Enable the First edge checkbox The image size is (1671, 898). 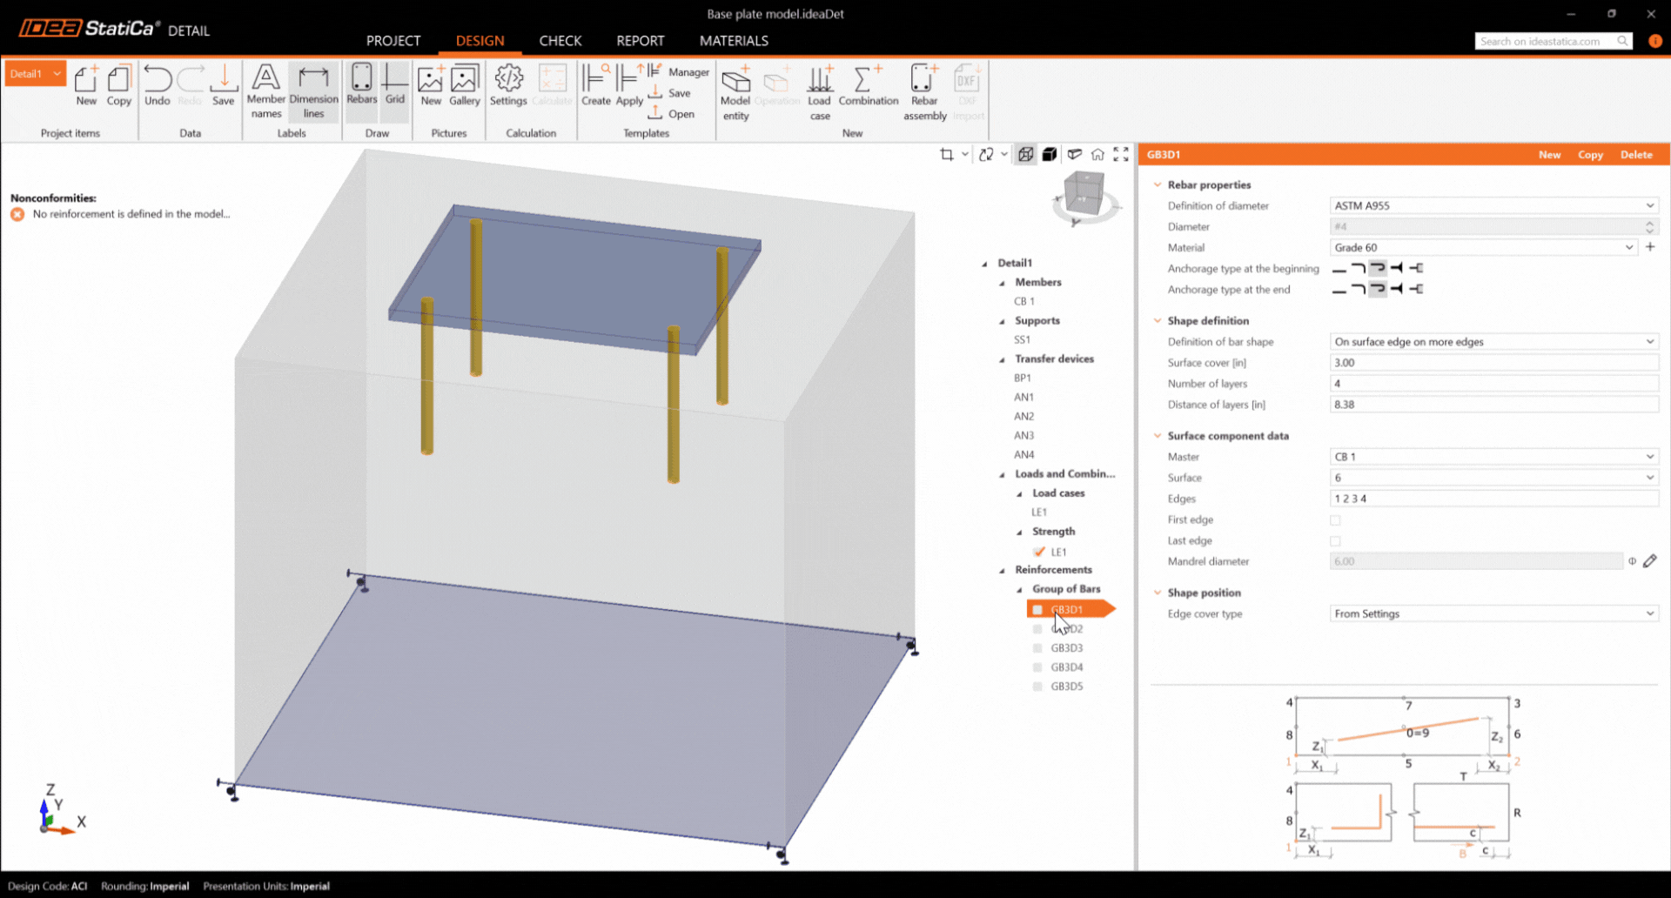click(1335, 520)
